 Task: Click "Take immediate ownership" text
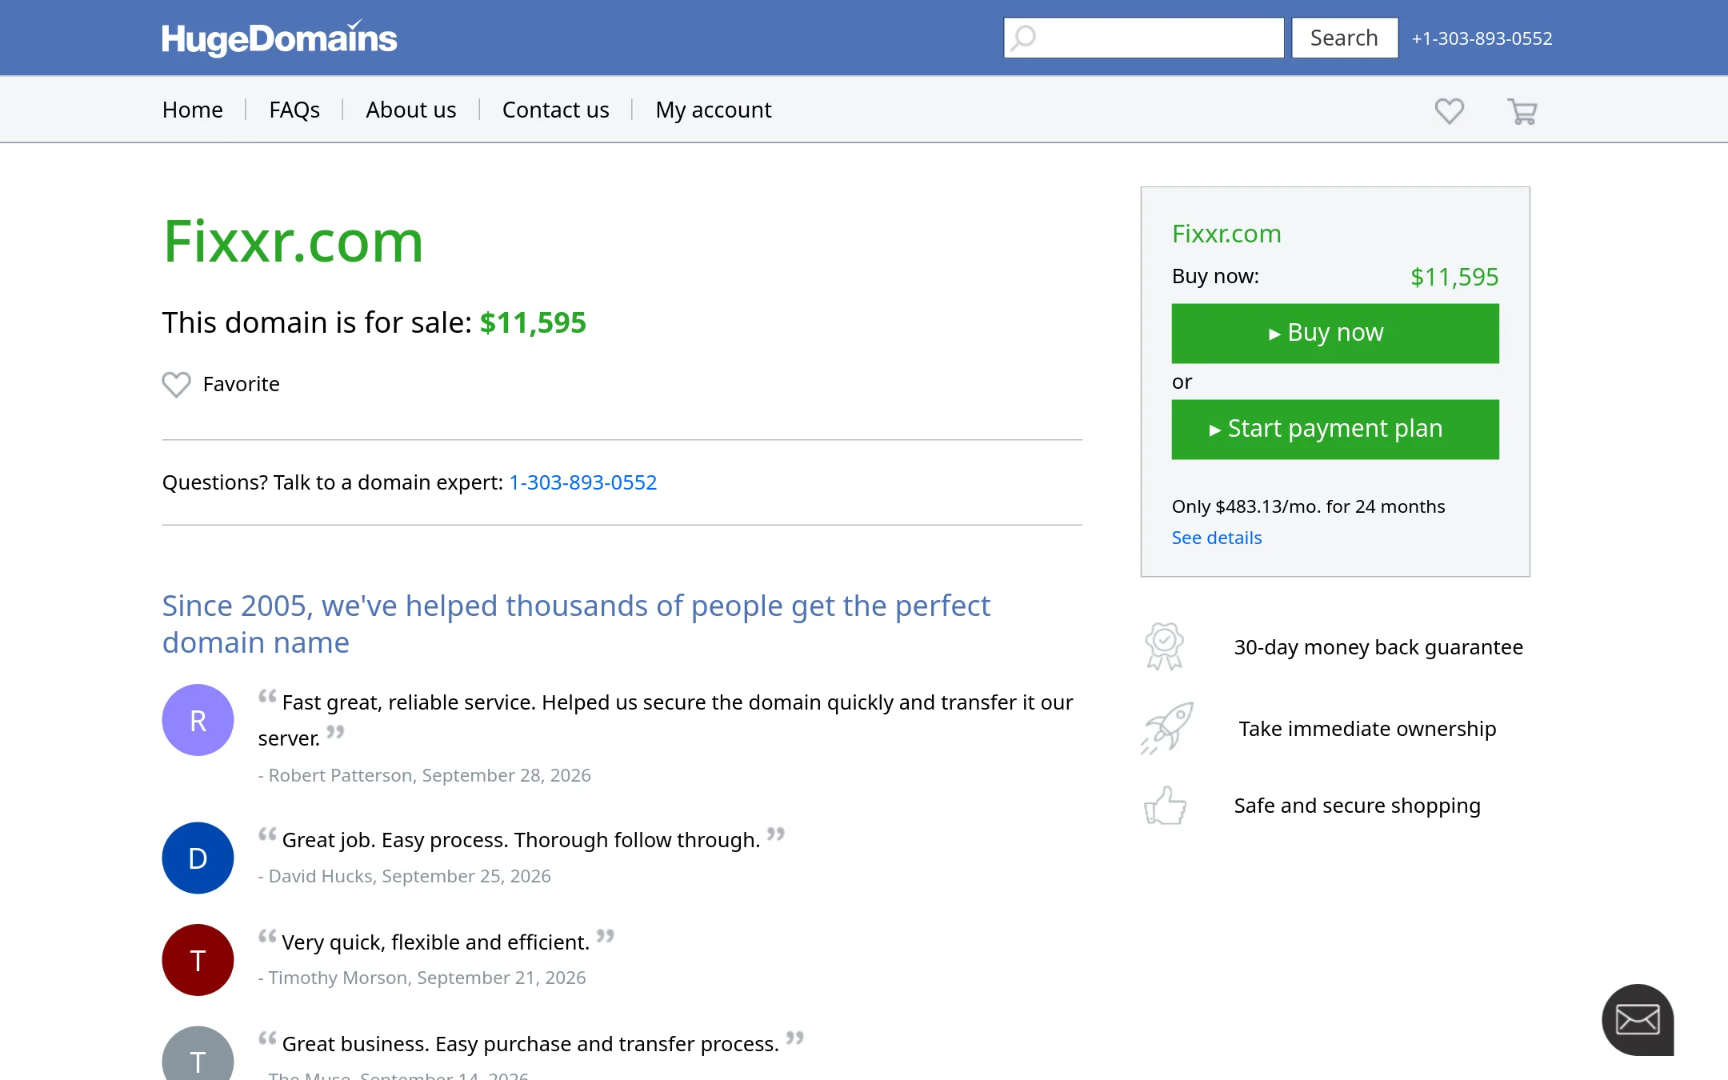pos(1367,729)
